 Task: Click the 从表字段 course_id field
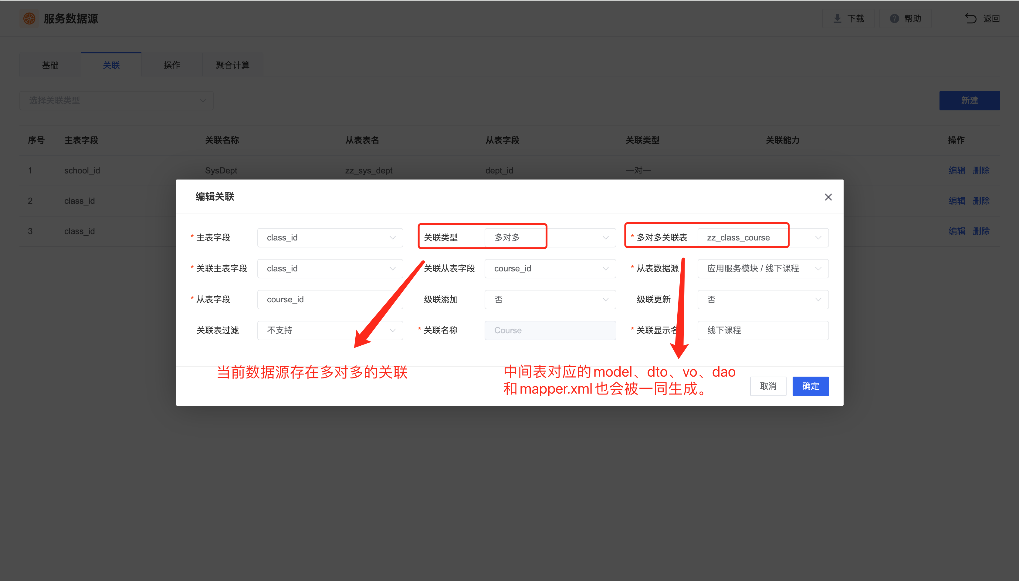click(x=330, y=299)
